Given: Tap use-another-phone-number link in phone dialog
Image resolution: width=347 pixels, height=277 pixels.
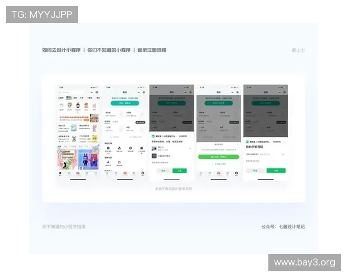Looking at the screenshot, I should 253,161.
